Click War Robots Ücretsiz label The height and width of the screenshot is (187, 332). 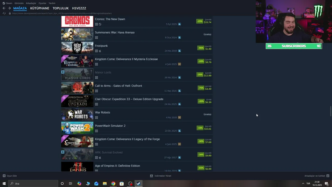pos(208,114)
